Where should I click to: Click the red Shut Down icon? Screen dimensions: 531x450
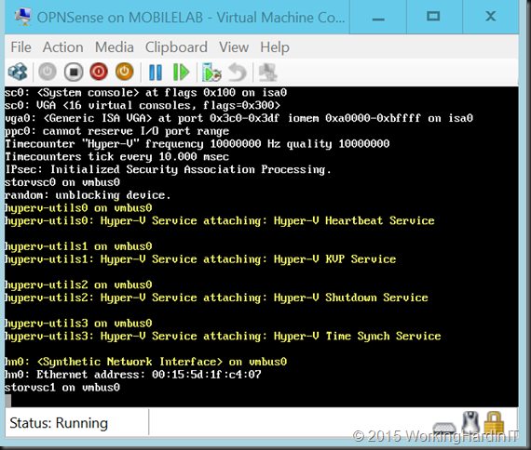pos(99,72)
